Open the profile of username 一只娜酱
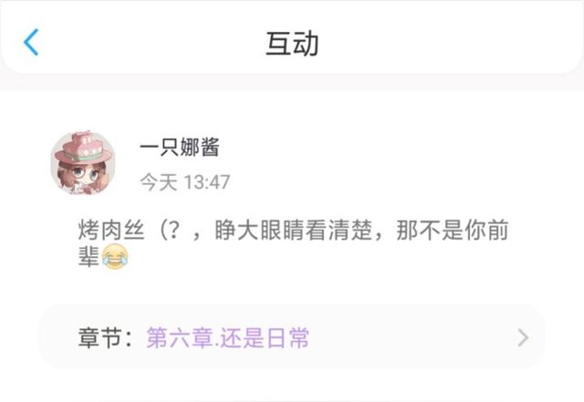 (x=180, y=147)
